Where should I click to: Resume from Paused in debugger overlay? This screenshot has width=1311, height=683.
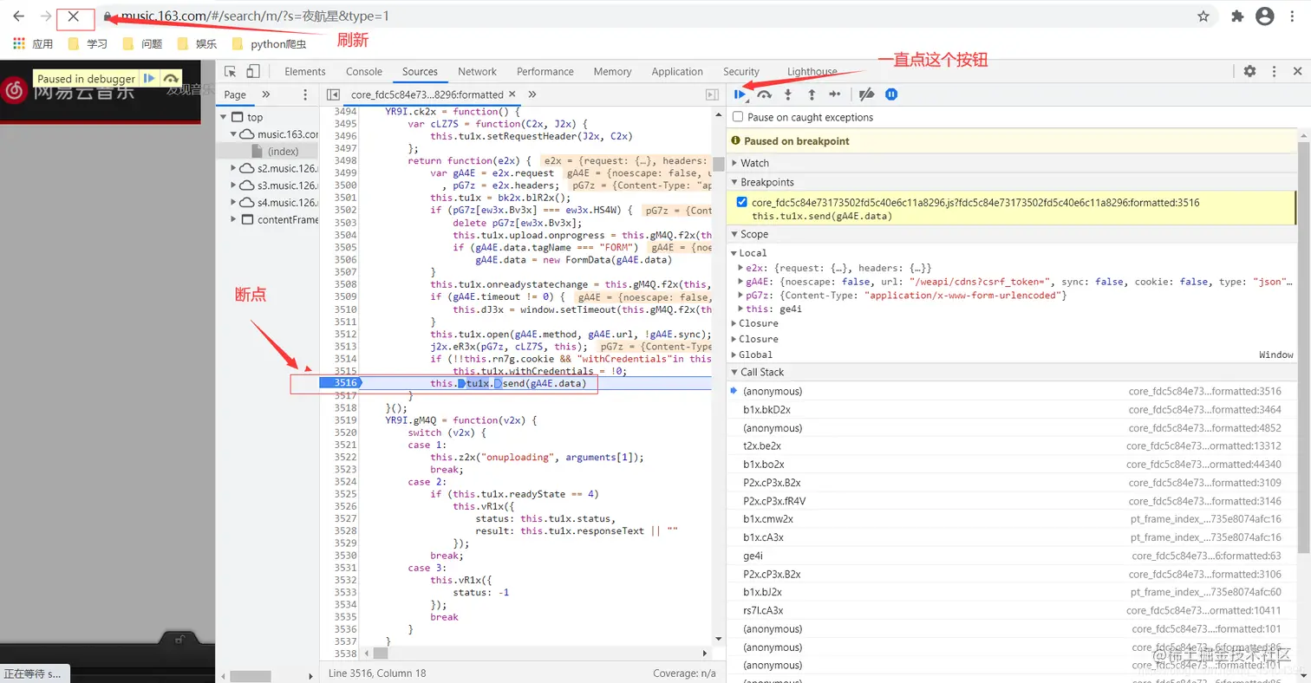(x=149, y=78)
